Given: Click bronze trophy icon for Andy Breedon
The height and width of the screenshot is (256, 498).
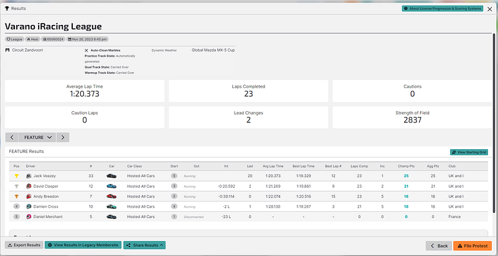Looking at the screenshot, I should [x=17, y=196].
